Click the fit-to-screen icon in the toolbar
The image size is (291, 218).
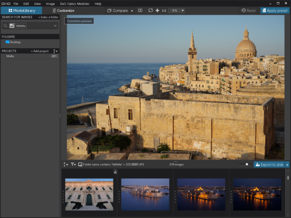[150, 10]
